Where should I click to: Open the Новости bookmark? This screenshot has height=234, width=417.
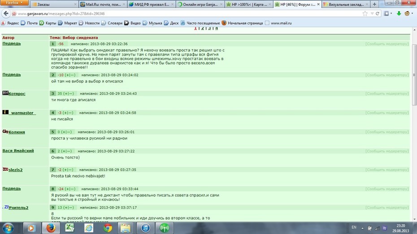[x=89, y=23]
